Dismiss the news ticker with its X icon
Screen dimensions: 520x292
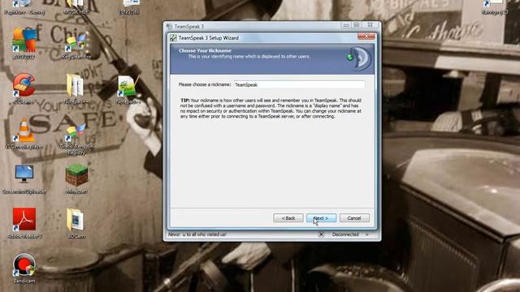[x=321, y=234]
